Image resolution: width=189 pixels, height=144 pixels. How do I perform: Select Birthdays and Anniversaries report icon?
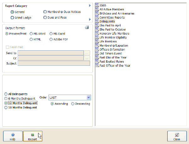[x=97, y=14]
